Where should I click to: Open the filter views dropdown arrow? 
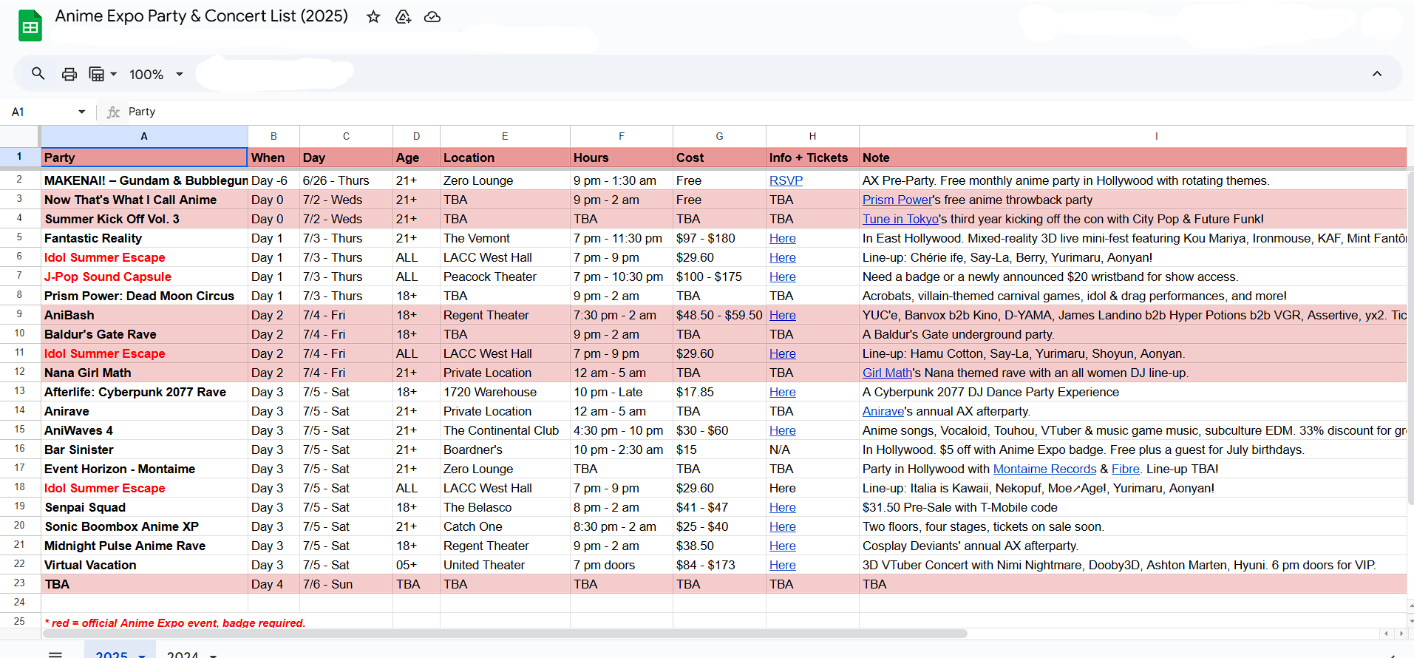pos(114,74)
